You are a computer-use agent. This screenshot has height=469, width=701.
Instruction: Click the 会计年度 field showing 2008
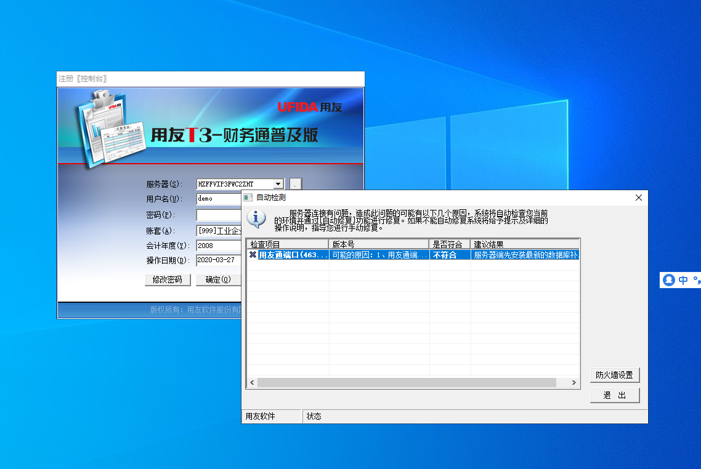(219, 246)
